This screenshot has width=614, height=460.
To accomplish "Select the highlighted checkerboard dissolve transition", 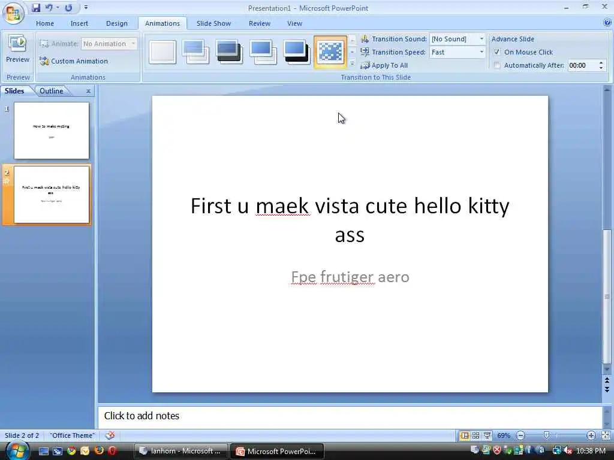I will coord(330,52).
